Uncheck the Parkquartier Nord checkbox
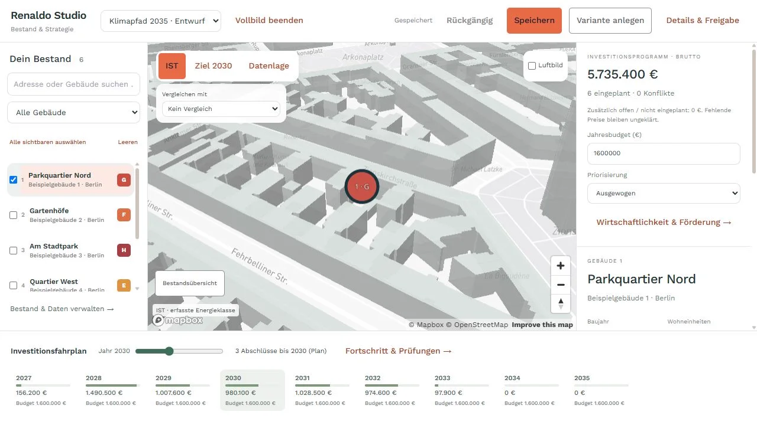 [x=14, y=180]
